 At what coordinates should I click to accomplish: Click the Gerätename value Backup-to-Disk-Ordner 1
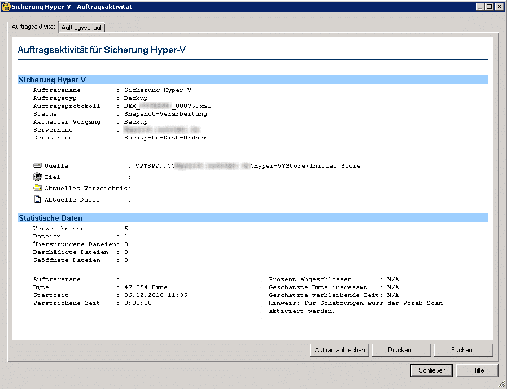(169, 137)
